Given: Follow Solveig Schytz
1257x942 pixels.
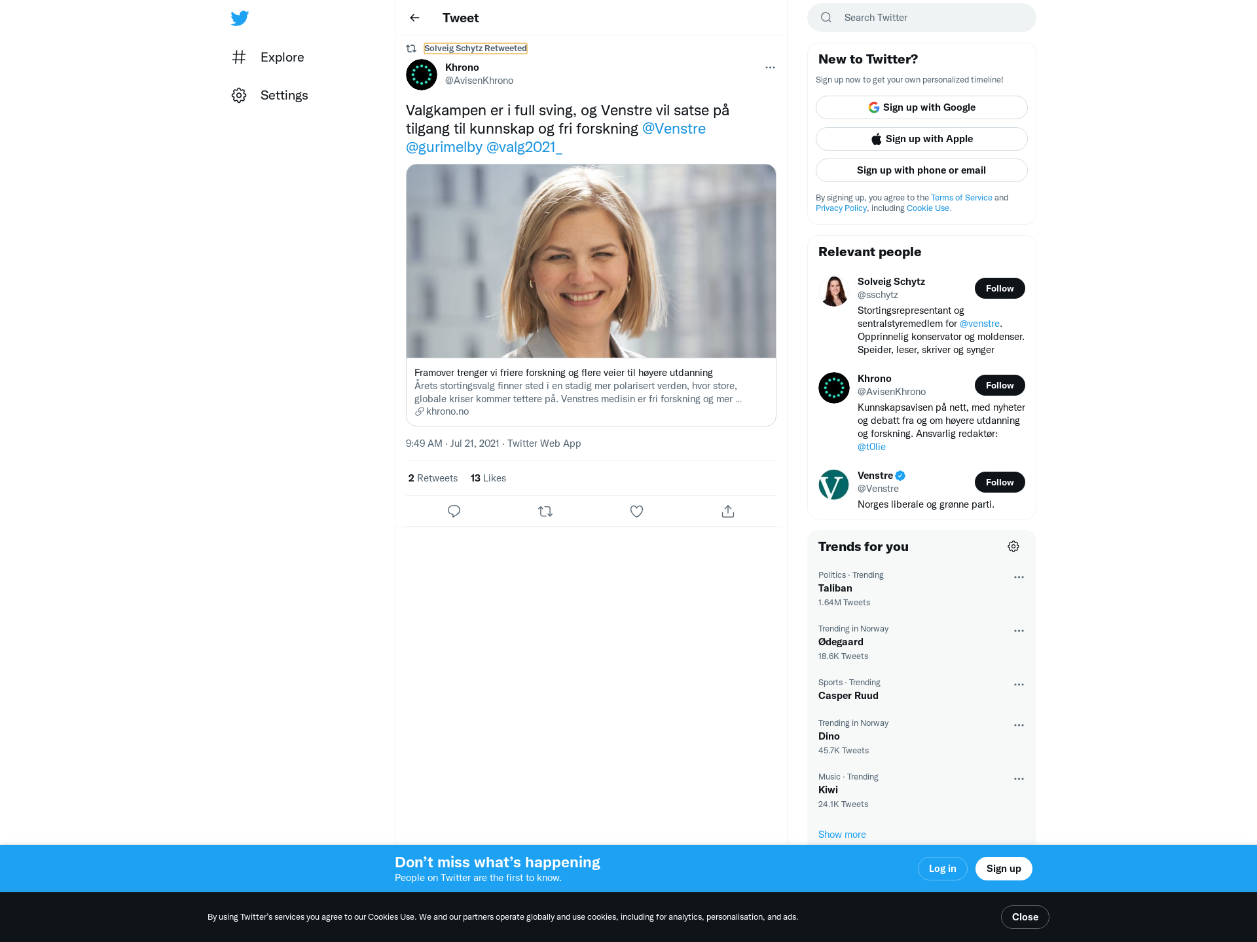Looking at the screenshot, I should pyautogui.click(x=999, y=288).
